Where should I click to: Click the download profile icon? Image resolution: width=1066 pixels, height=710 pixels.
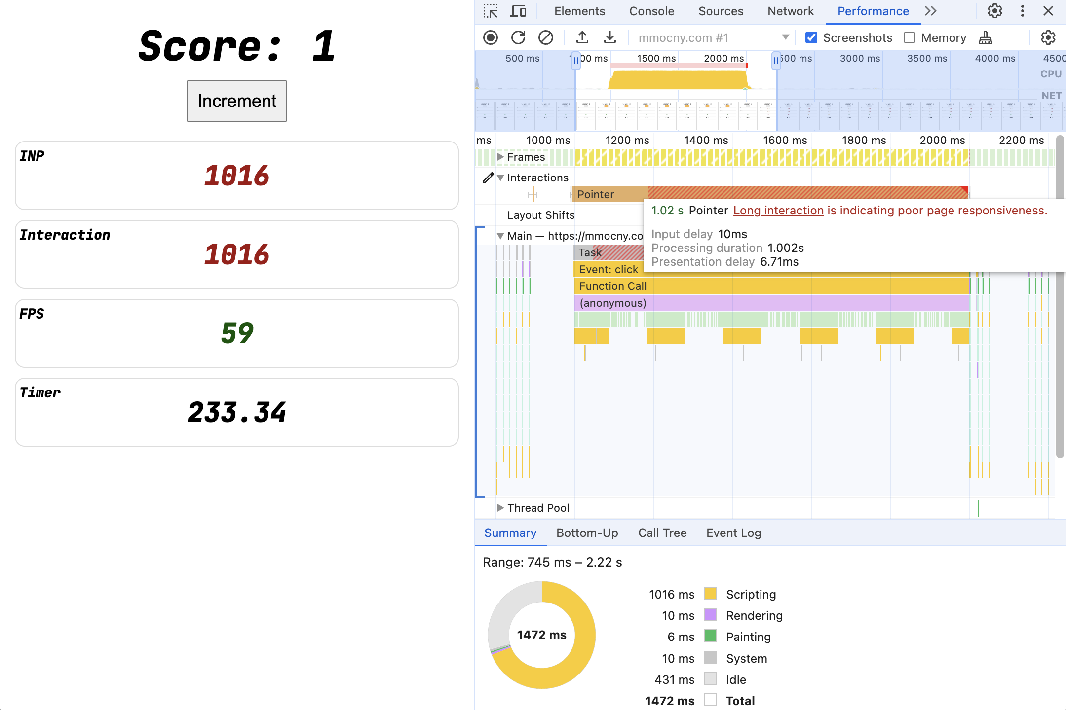(609, 37)
